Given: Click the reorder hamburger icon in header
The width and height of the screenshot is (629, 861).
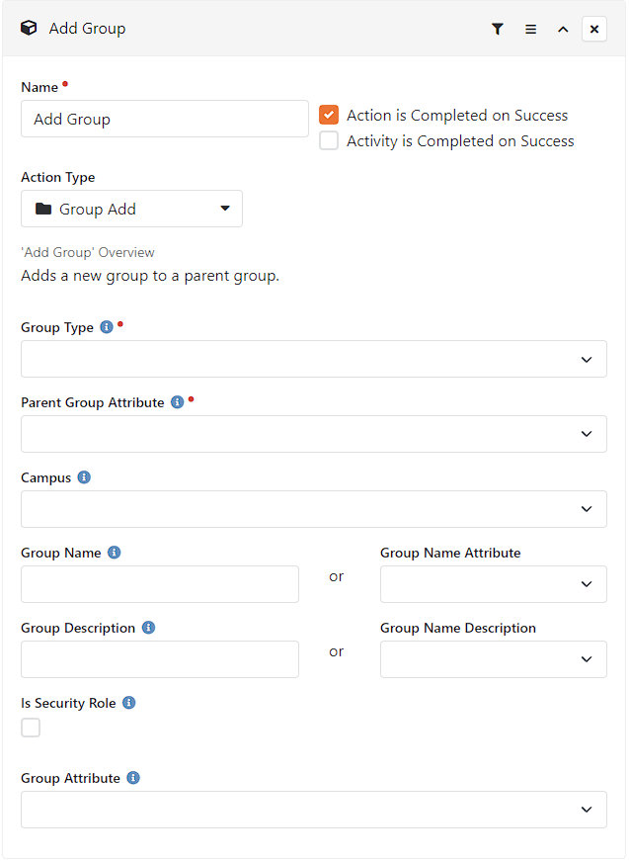Looking at the screenshot, I should pos(530,29).
